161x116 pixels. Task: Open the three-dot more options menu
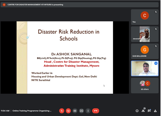88,111
